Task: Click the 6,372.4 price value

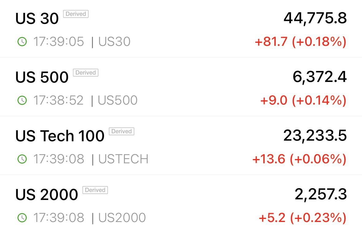Action: tap(320, 77)
